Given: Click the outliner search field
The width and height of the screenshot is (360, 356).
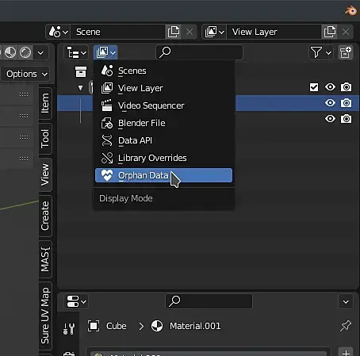Looking at the screenshot, I should (200, 52).
